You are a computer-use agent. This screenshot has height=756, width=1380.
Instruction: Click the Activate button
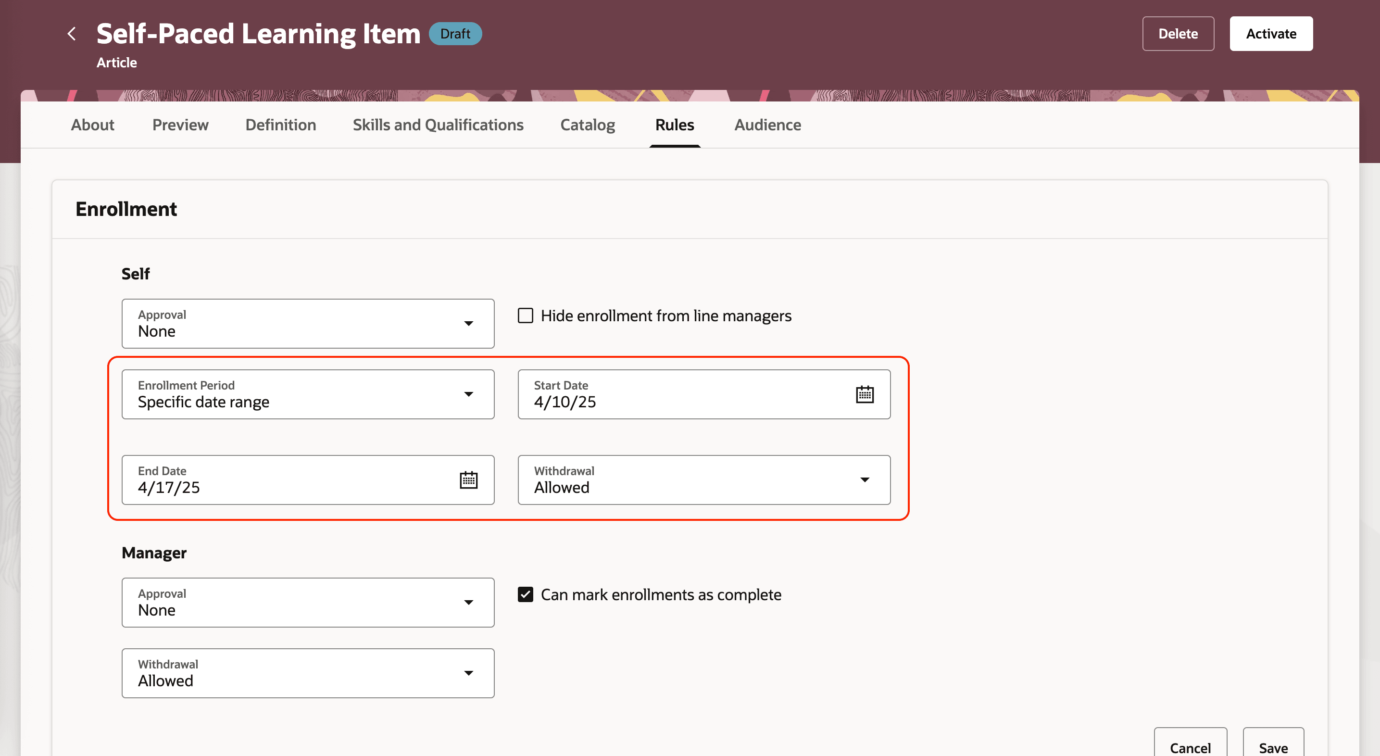coord(1270,34)
